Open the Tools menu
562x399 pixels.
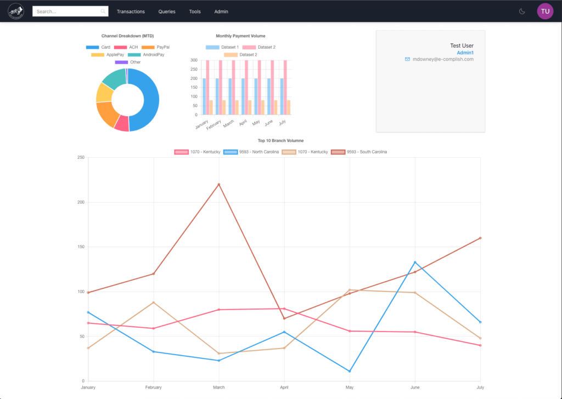point(195,11)
